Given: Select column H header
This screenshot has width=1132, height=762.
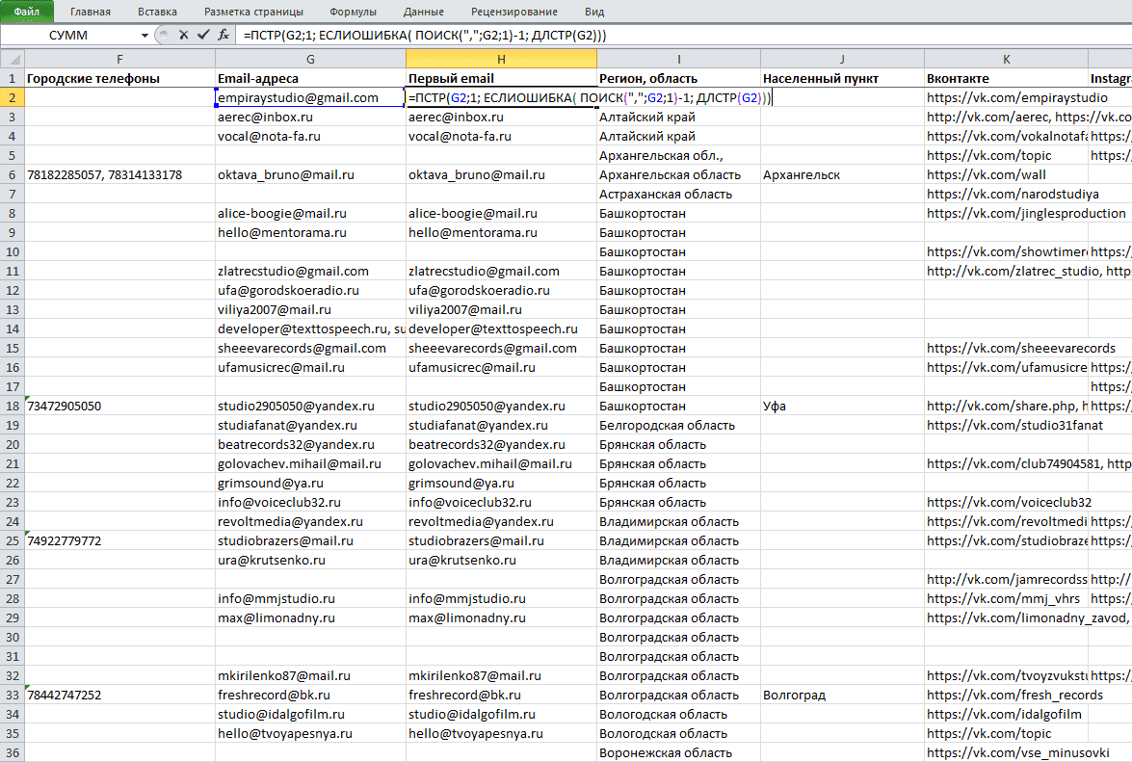Looking at the screenshot, I should 501,59.
